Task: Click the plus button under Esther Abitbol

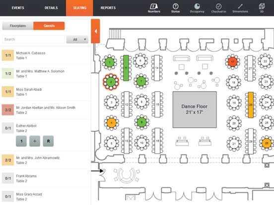Action: point(35,141)
